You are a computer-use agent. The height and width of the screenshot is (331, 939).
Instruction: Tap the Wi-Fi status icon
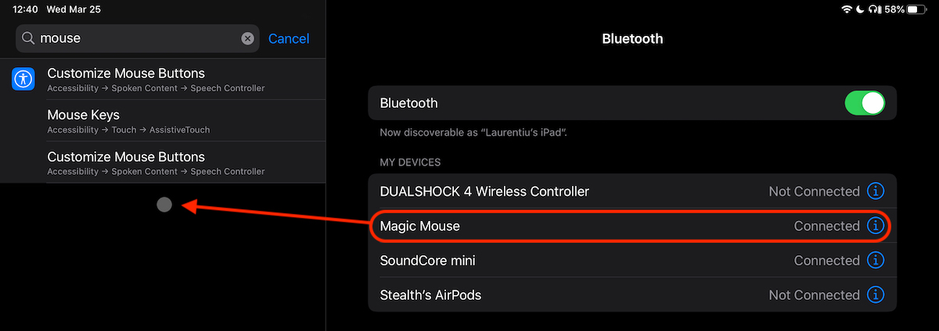point(847,9)
